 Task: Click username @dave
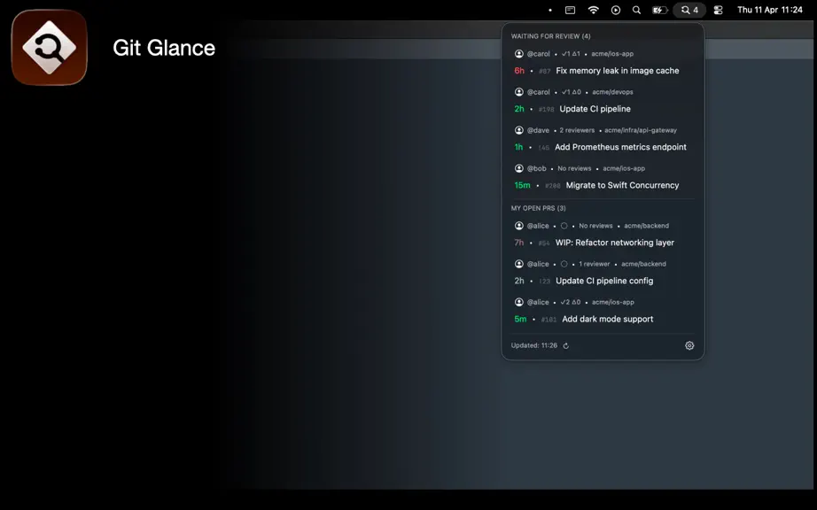(x=538, y=131)
